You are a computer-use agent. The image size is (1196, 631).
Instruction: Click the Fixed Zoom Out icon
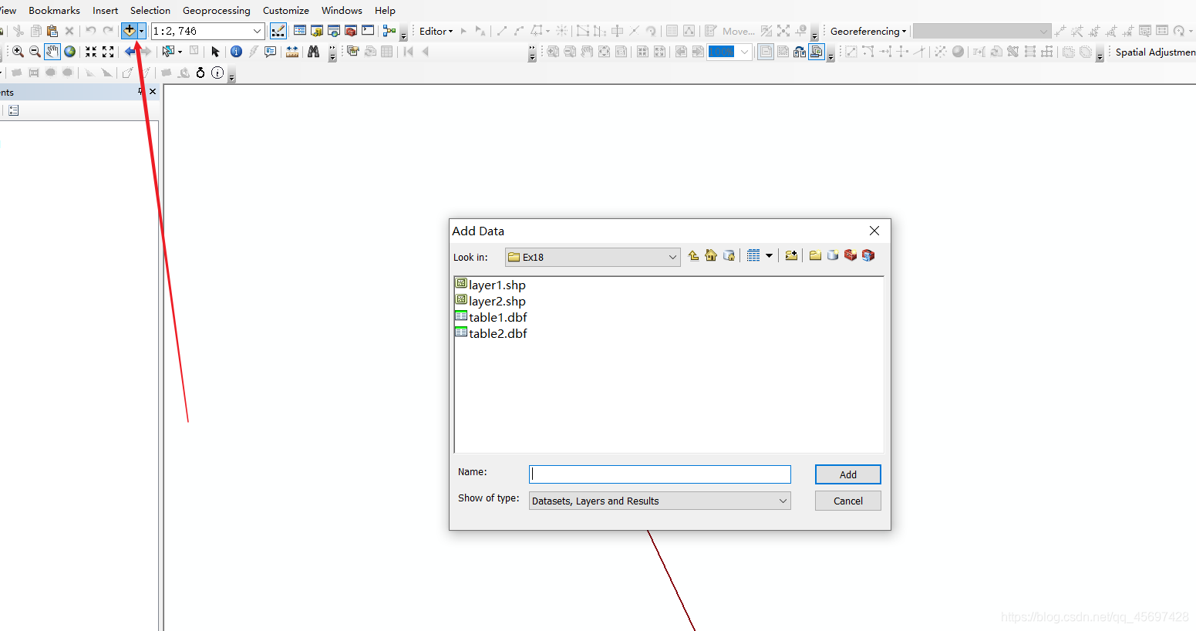tap(108, 52)
